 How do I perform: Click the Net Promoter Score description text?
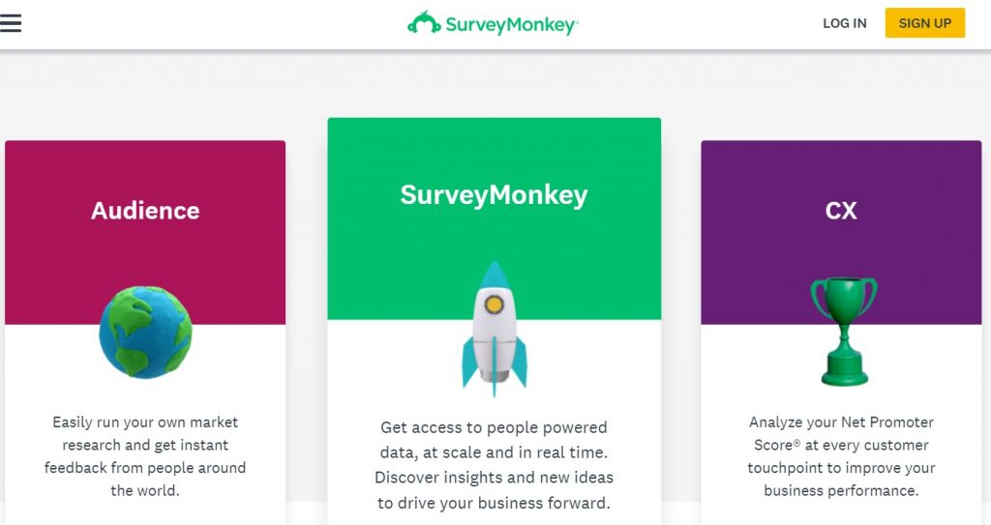pyautogui.click(x=841, y=456)
